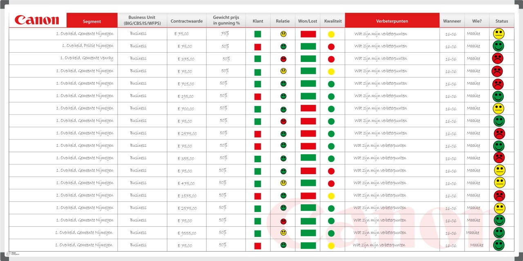Click the Segment column header
This screenshot has height=261, width=523.
pos(92,20)
